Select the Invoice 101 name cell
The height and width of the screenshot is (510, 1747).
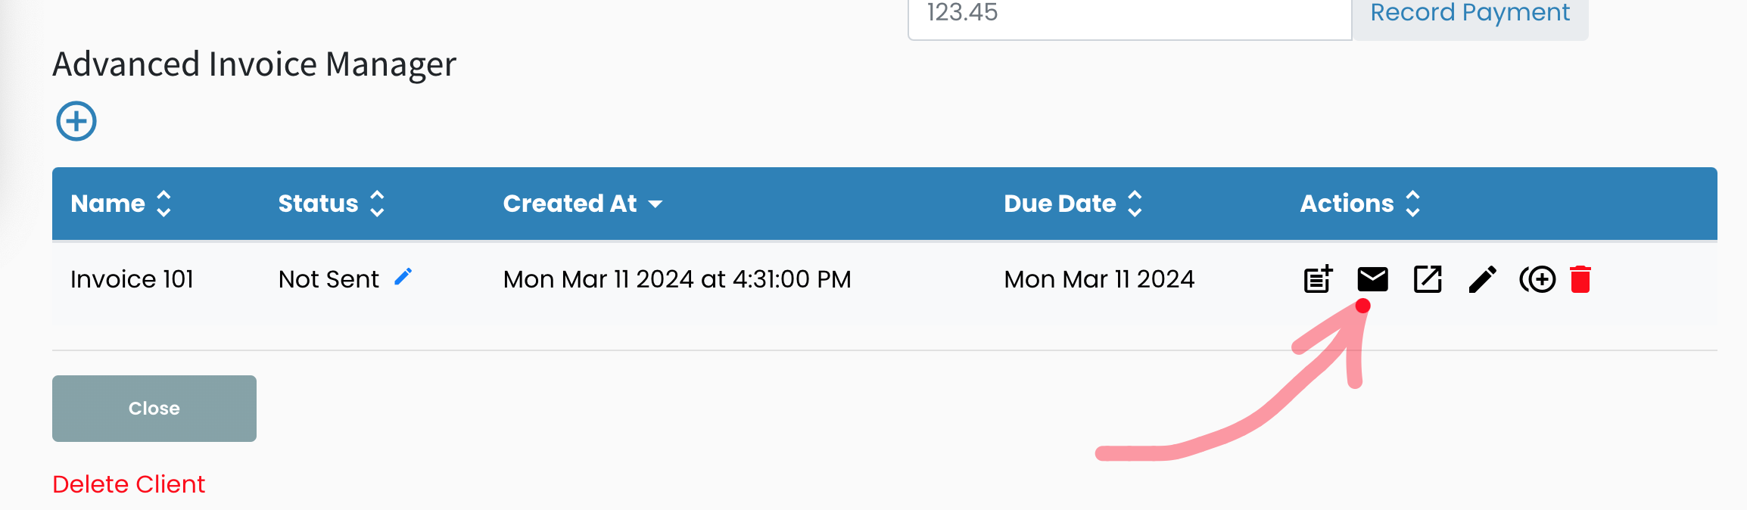click(x=132, y=279)
